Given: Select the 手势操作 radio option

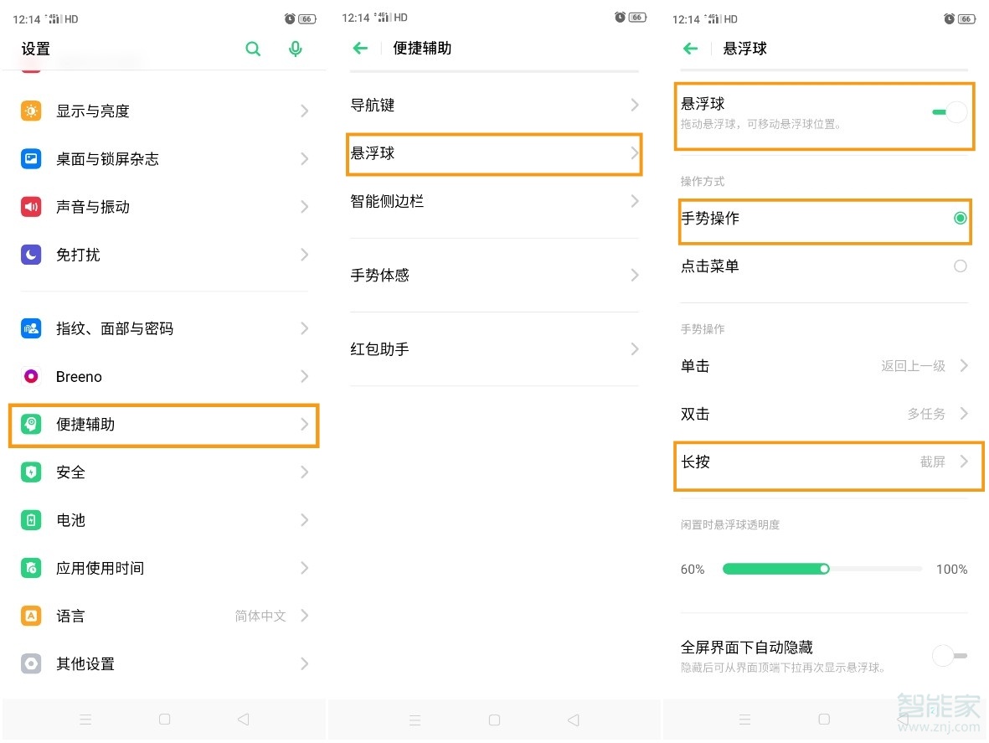Looking at the screenshot, I should 960,219.
